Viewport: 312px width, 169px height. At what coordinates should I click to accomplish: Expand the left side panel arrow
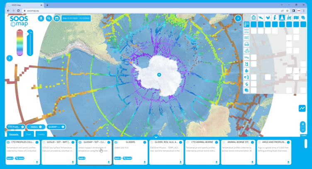click(9, 58)
